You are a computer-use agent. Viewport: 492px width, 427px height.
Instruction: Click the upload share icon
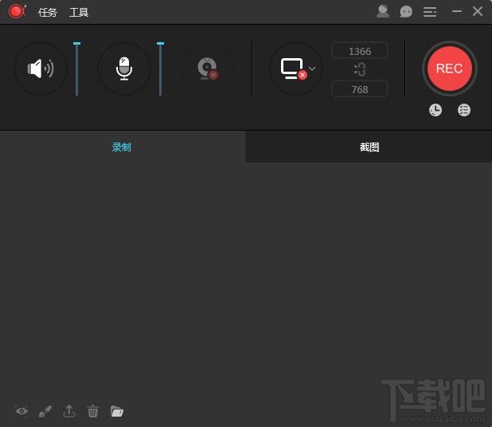69,411
